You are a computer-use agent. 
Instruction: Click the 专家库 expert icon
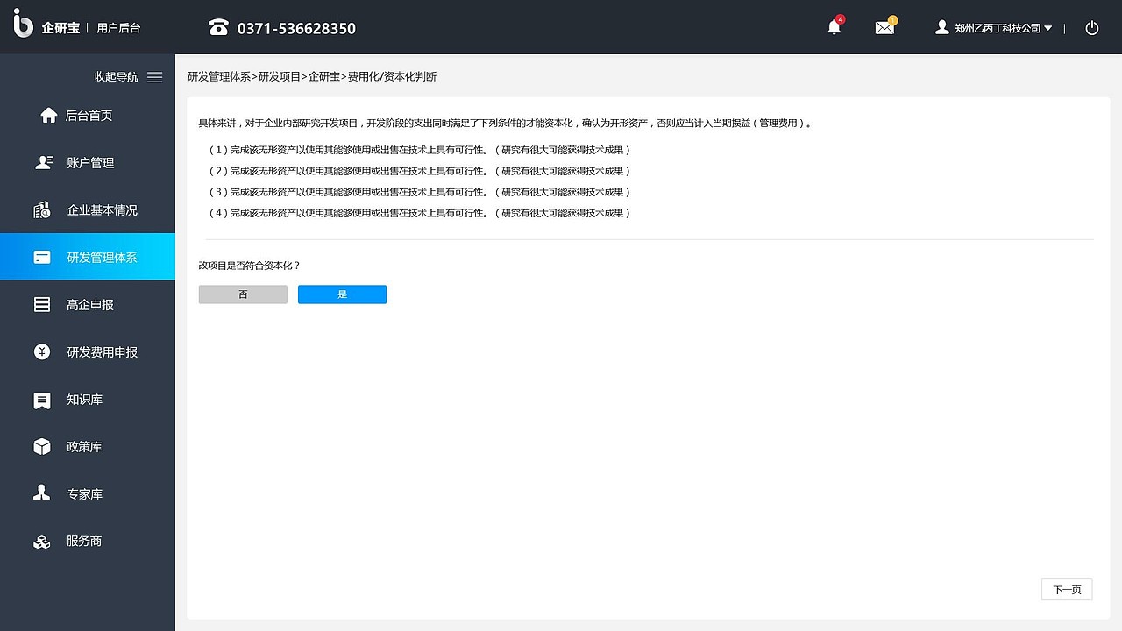[x=42, y=493]
